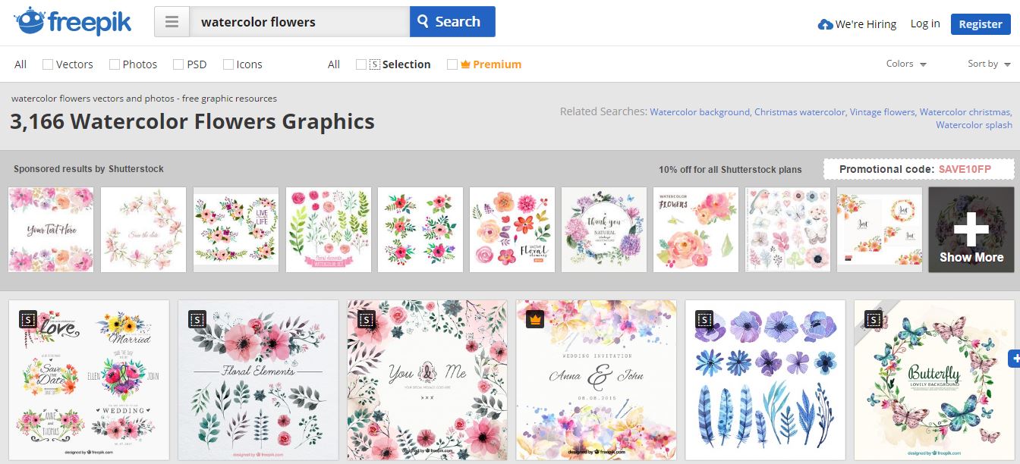The image size is (1020, 464).
Task: Expand sponsored results with Show More
Action: point(970,229)
